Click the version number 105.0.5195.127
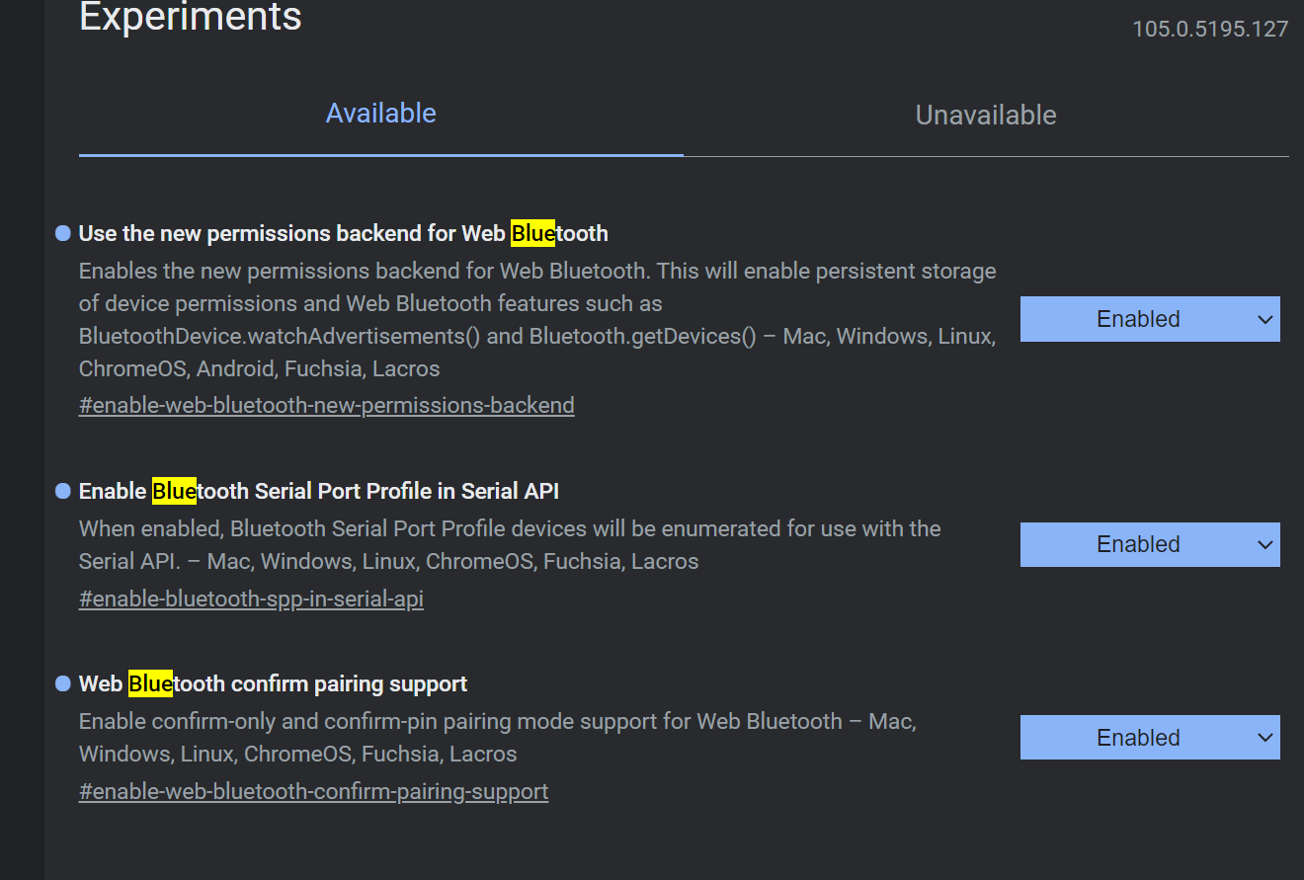The height and width of the screenshot is (880, 1304). pos(1209,29)
